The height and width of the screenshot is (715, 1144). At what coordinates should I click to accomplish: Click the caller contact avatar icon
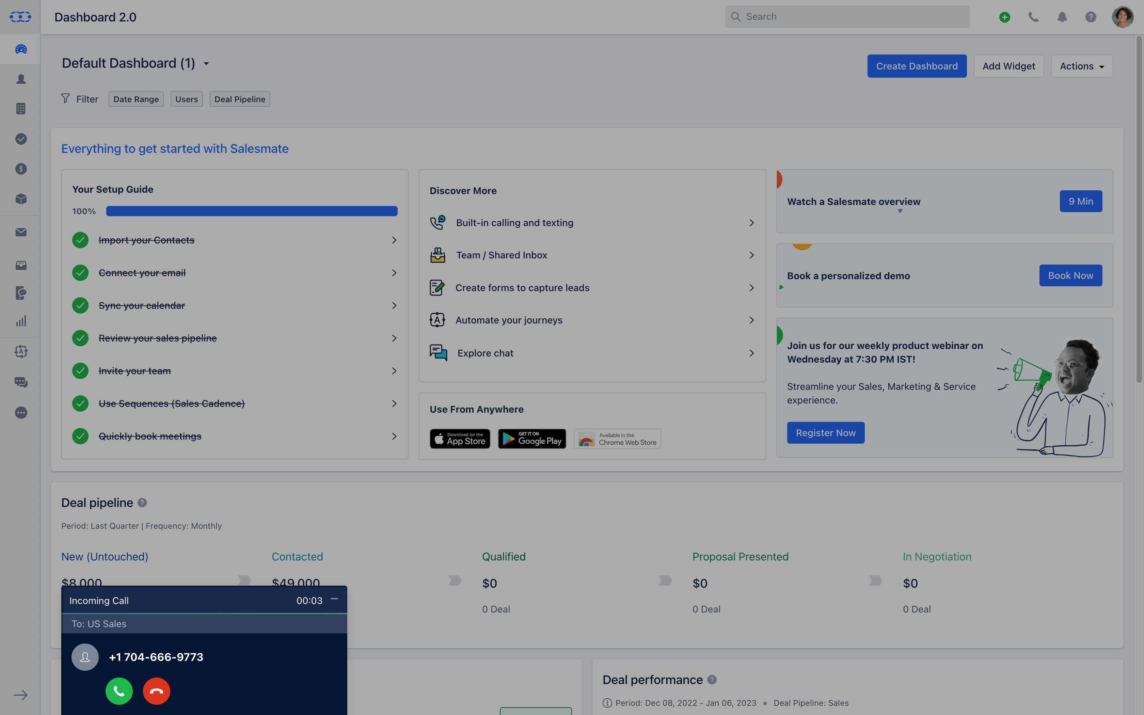(85, 657)
